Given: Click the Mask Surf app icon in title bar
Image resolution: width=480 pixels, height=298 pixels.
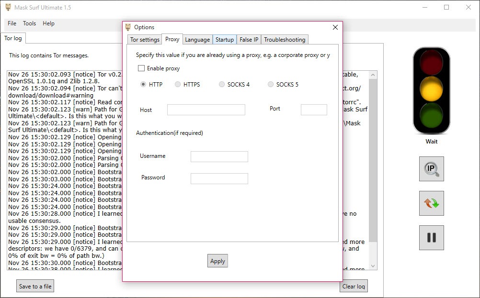Looking at the screenshot, I should 8,7.
